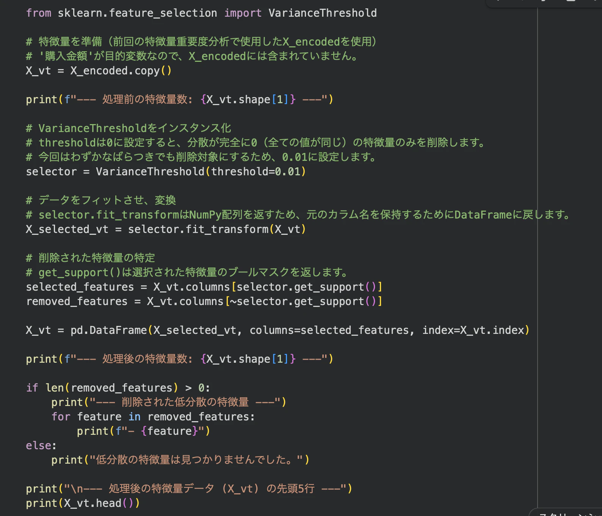Click the string "処理前の特徴量数" in print
This screenshot has height=516, width=602.
click(147, 99)
